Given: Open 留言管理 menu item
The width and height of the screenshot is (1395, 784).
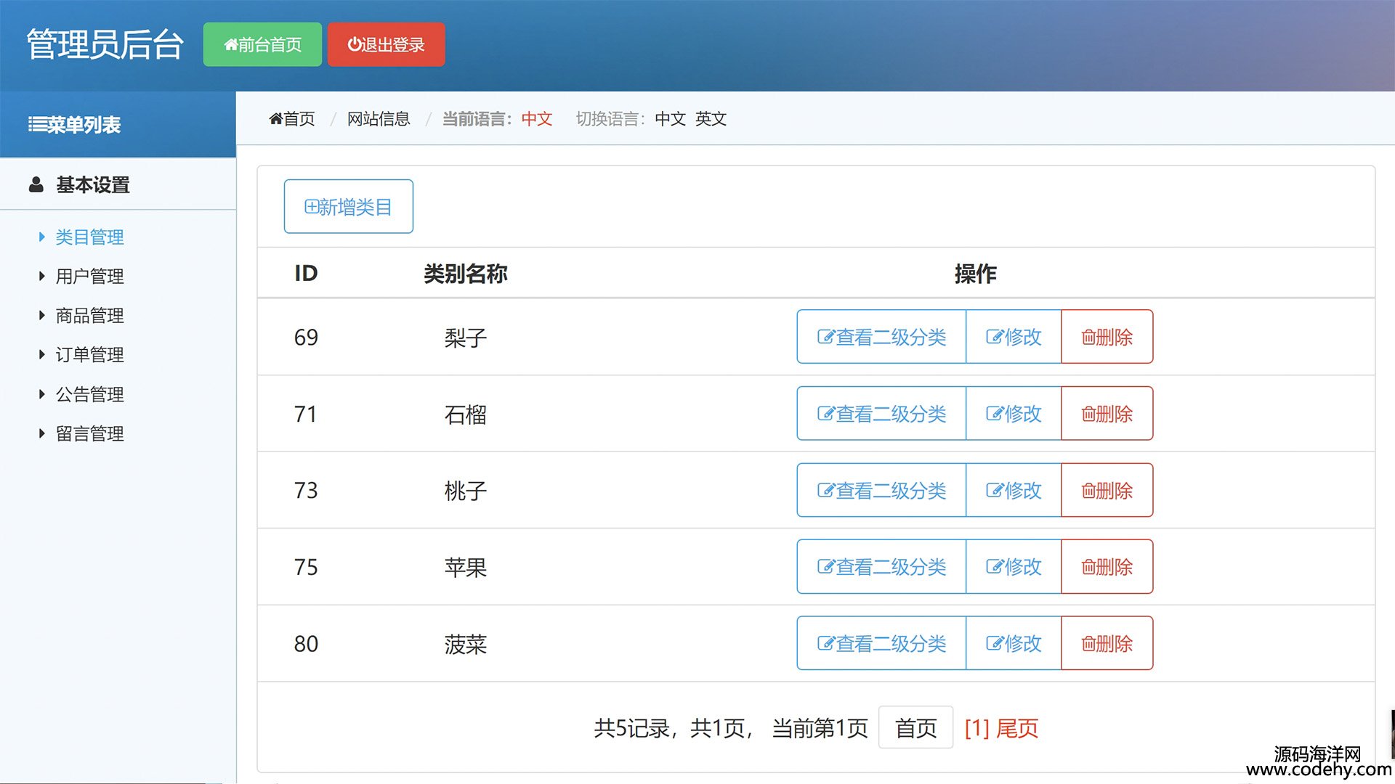Looking at the screenshot, I should pos(89,433).
